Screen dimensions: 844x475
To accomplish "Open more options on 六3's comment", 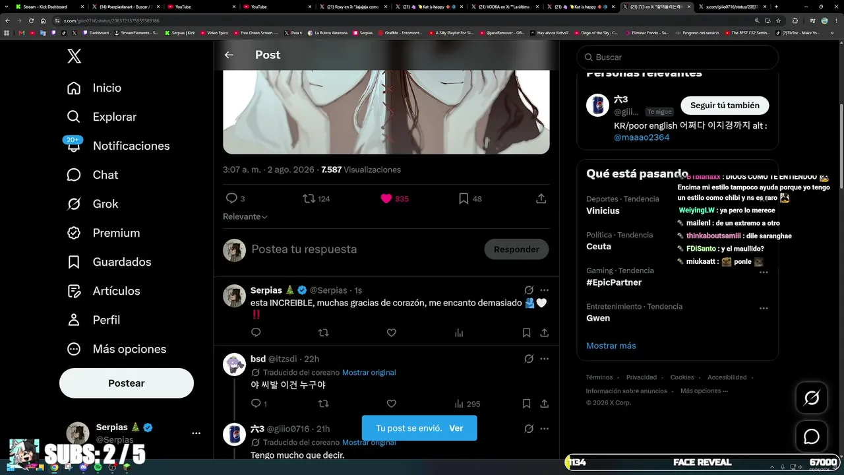I will click(545, 429).
